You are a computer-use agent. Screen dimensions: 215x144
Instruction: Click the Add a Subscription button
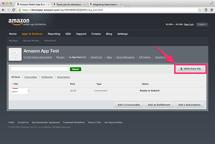[189, 105]
